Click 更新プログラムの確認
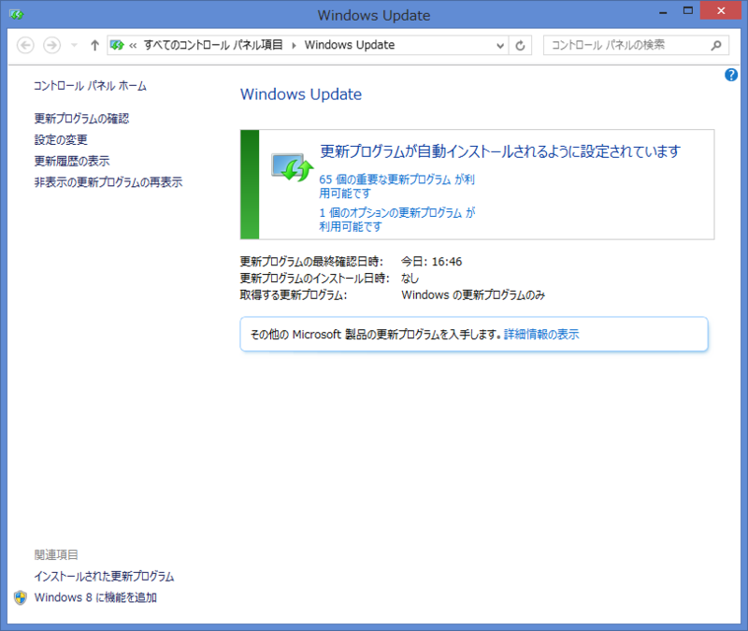Screen dimensions: 748x631 tap(81, 119)
